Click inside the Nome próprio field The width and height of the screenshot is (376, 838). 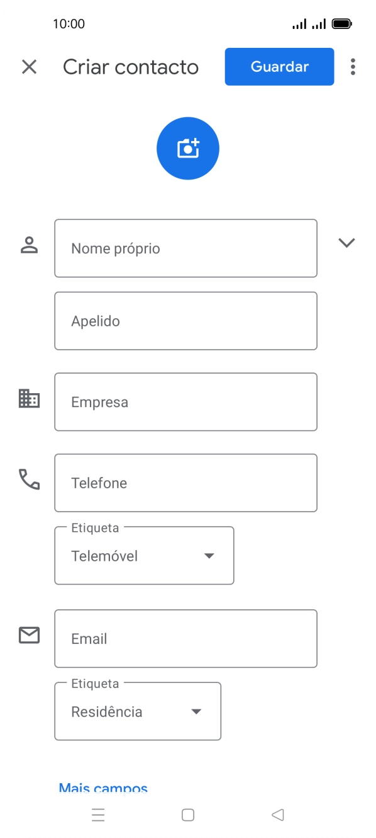click(x=185, y=248)
